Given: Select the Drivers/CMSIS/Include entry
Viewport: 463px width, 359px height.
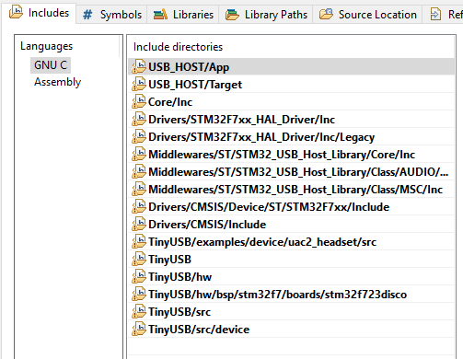Looking at the screenshot, I should (291, 225).
